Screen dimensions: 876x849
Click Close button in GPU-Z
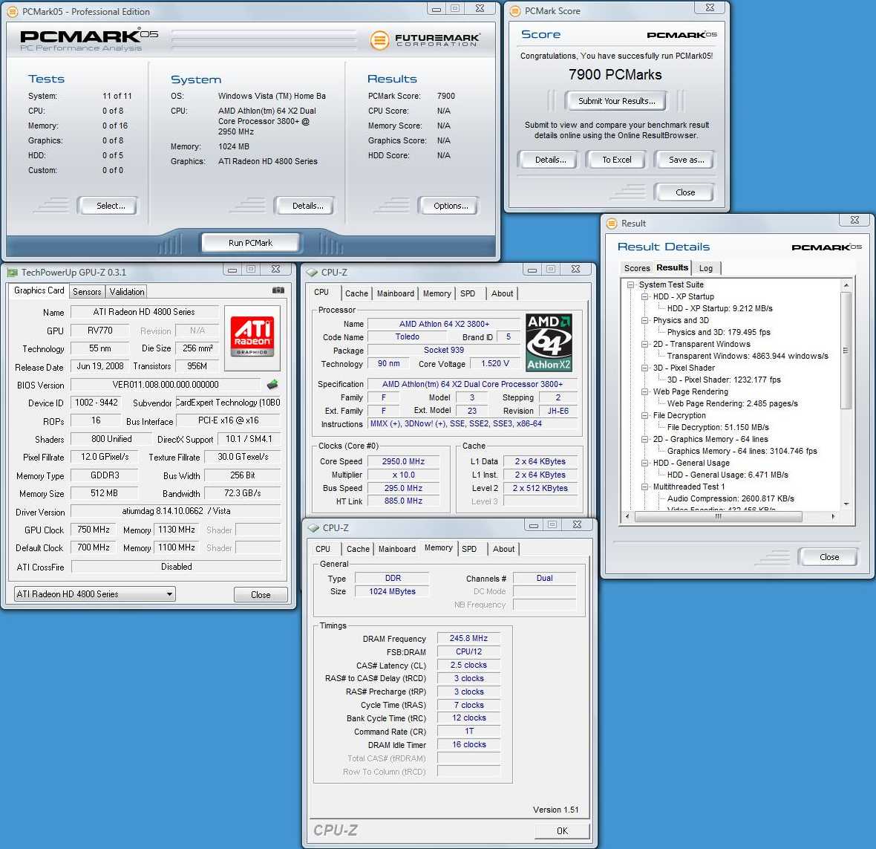[261, 594]
